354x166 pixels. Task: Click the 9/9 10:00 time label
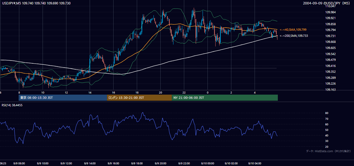pos(43,164)
